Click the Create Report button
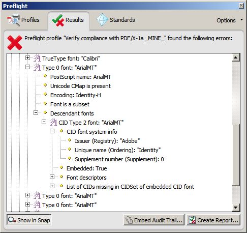247x233 pixels. click(213, 220)
